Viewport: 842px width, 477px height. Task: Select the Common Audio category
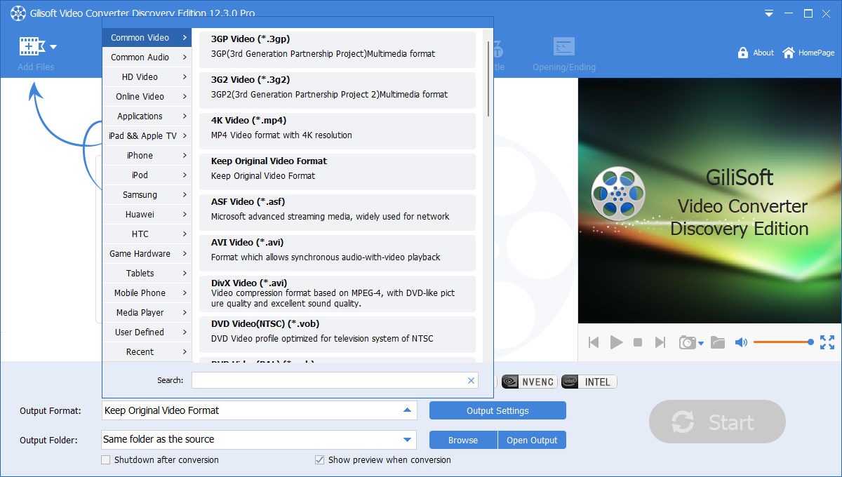(147, 58)
